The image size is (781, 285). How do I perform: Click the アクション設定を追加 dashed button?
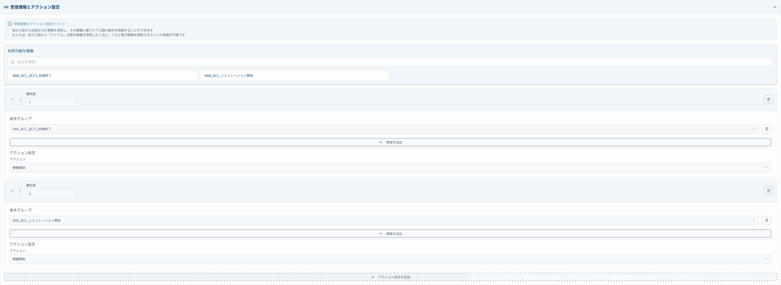pyautogui.click(x=390, y=277)
